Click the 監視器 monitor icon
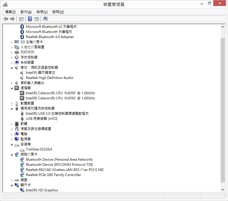Screen dimensions: 228x201 [x=17, y=139]
